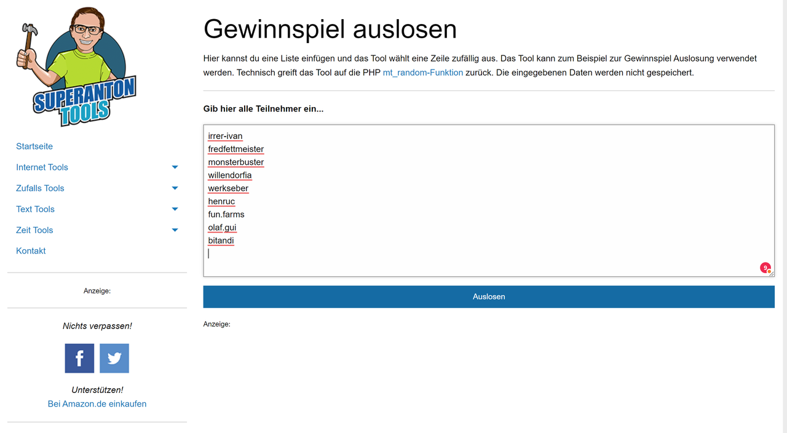Viewport: 787px width, 433px height.
Task: Click the entry fun.farms
Action: click(226, 215)
